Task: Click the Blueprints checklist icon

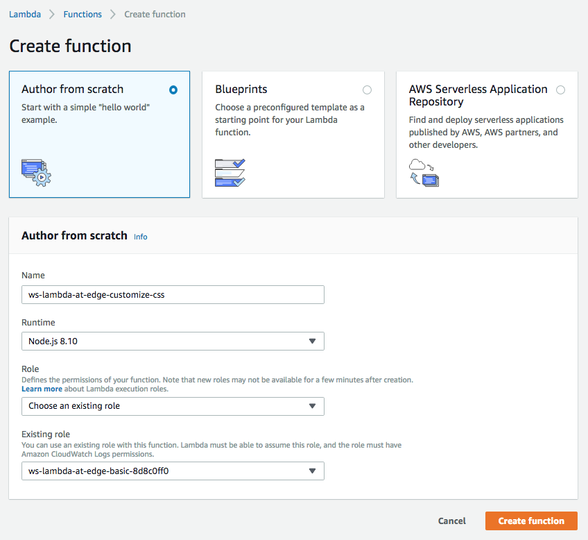Action: 230,173
